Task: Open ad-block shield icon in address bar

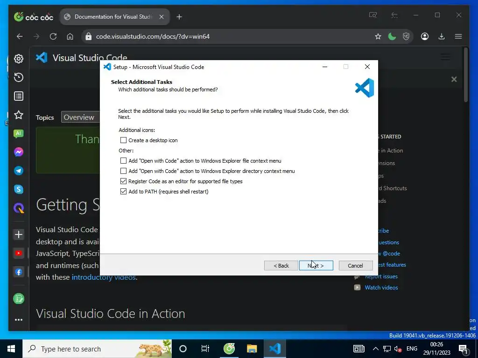Action: (x=406, y=36)
